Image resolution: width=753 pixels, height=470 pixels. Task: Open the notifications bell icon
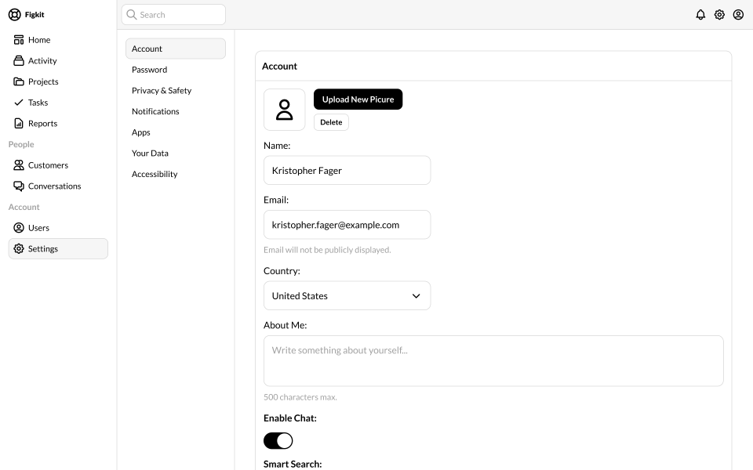pos(700,15)
